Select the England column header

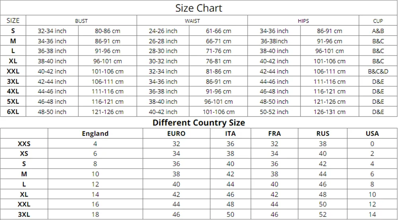pos(95,134)
